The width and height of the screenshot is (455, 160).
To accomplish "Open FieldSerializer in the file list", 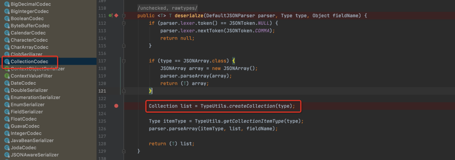I will tap(27, 112).
